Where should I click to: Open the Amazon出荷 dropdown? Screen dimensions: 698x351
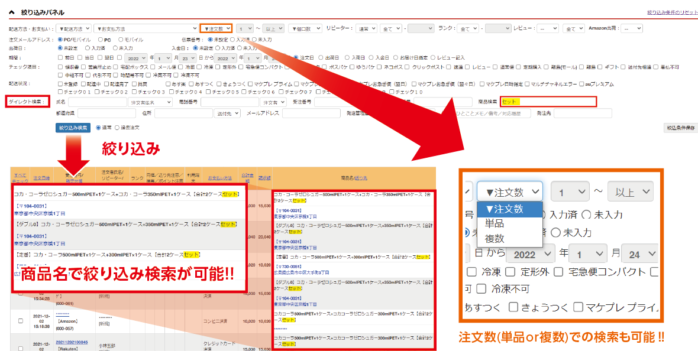631,28
